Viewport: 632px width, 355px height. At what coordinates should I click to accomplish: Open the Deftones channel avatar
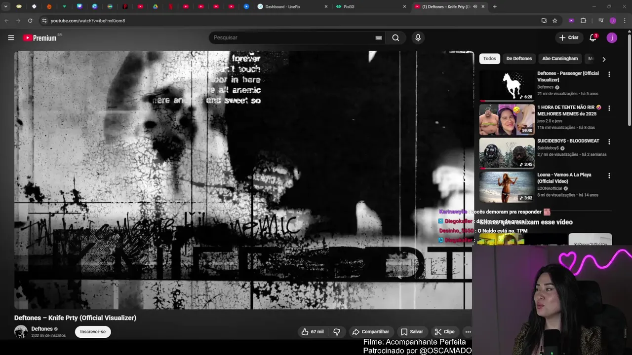pos(21,332)
